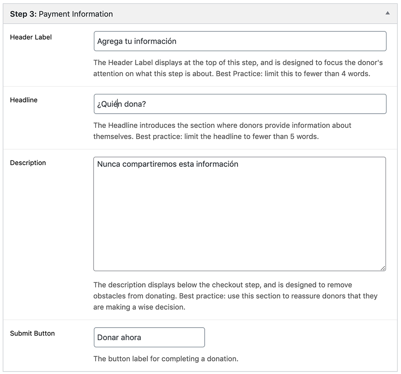Screen dimensions: 401x374
Task: Grab the Description textarea resize handle
Action: click(383, 268)
